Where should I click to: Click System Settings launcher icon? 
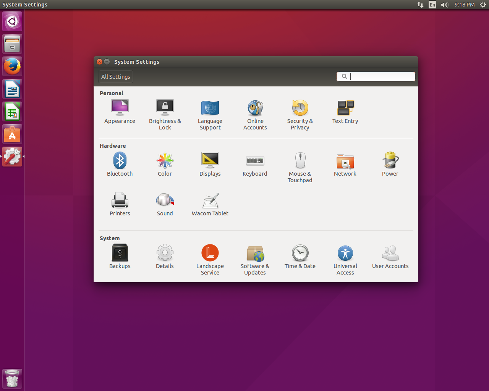point(12,157)
